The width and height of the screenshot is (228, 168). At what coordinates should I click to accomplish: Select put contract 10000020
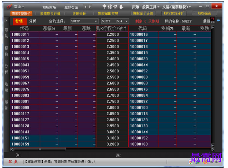139,59
